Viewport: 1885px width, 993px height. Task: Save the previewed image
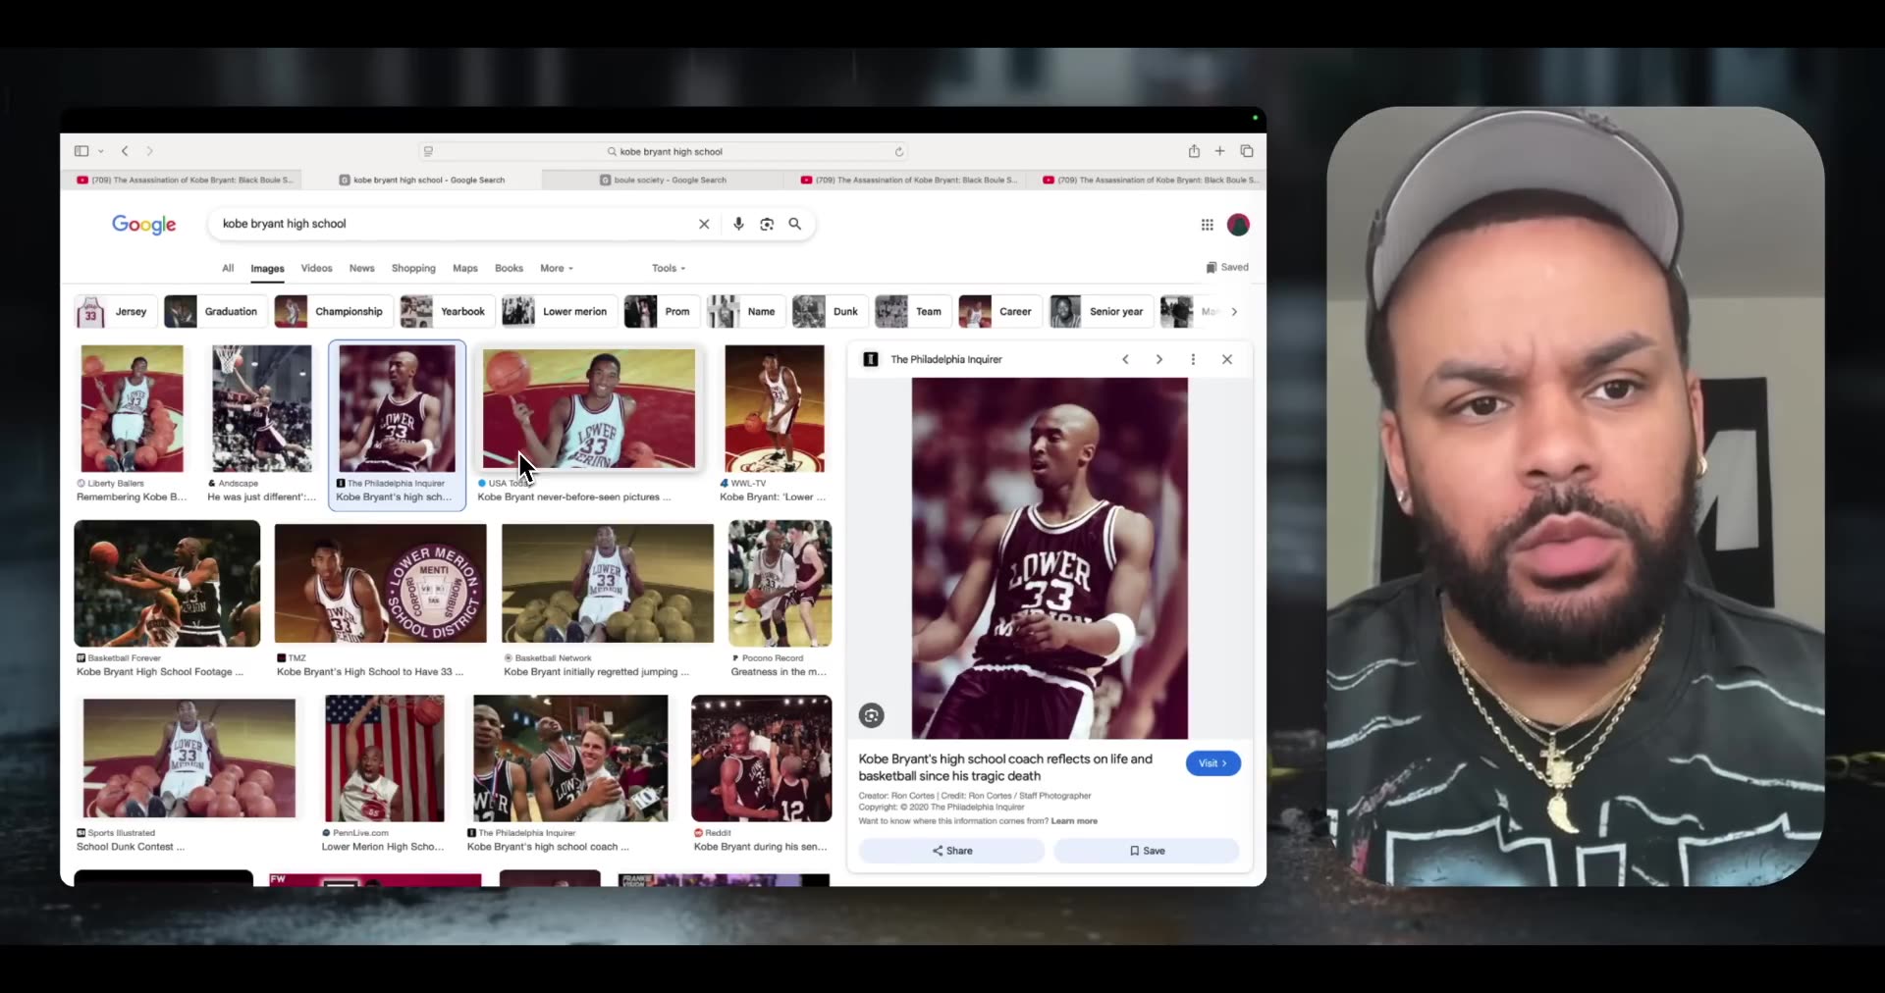(x=1147, y=851)
